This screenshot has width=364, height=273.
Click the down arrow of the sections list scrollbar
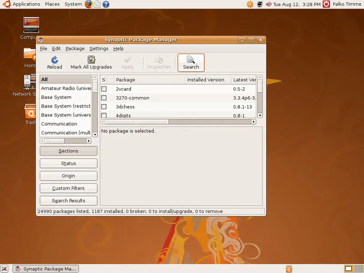(95, 134)
